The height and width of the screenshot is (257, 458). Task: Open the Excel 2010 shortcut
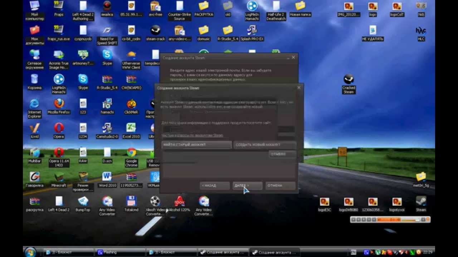point(131,131)
